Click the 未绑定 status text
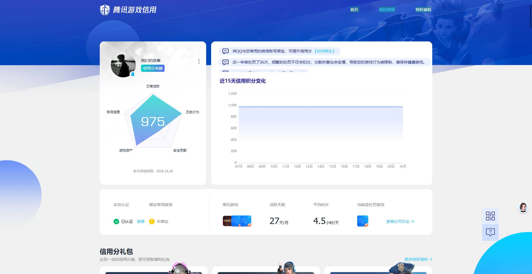The image size is (532, 274). pyautogui.click(x=162, y=222)
